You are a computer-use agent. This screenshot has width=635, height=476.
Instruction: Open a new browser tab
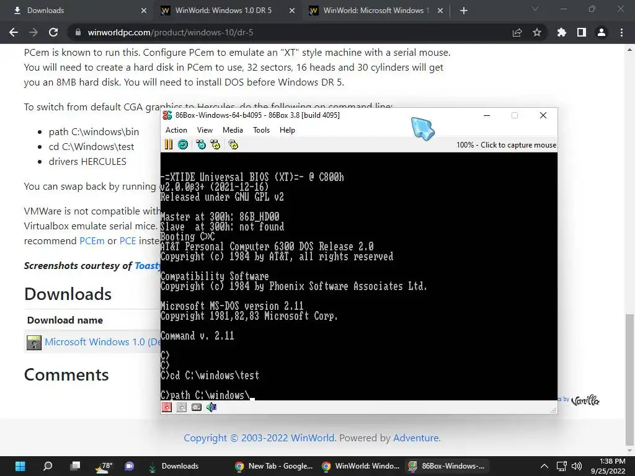coord(464,11)
